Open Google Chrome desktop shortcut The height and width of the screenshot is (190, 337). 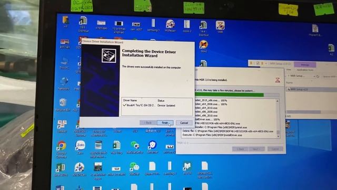click(61, 149)
